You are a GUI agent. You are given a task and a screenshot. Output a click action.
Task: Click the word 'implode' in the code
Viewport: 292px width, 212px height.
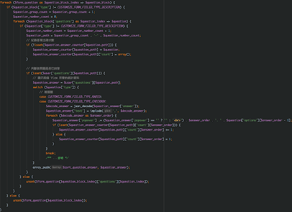tap(96, 111)
